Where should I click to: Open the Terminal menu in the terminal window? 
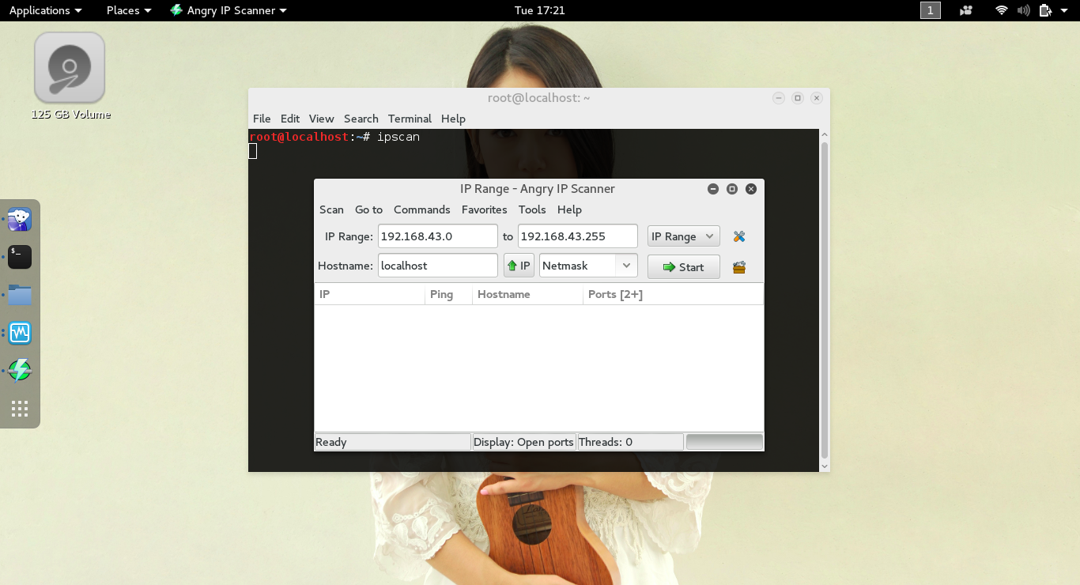(410, 119)
